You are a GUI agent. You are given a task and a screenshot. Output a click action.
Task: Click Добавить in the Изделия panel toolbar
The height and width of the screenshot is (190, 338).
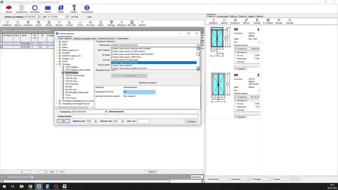coord(213,21)
